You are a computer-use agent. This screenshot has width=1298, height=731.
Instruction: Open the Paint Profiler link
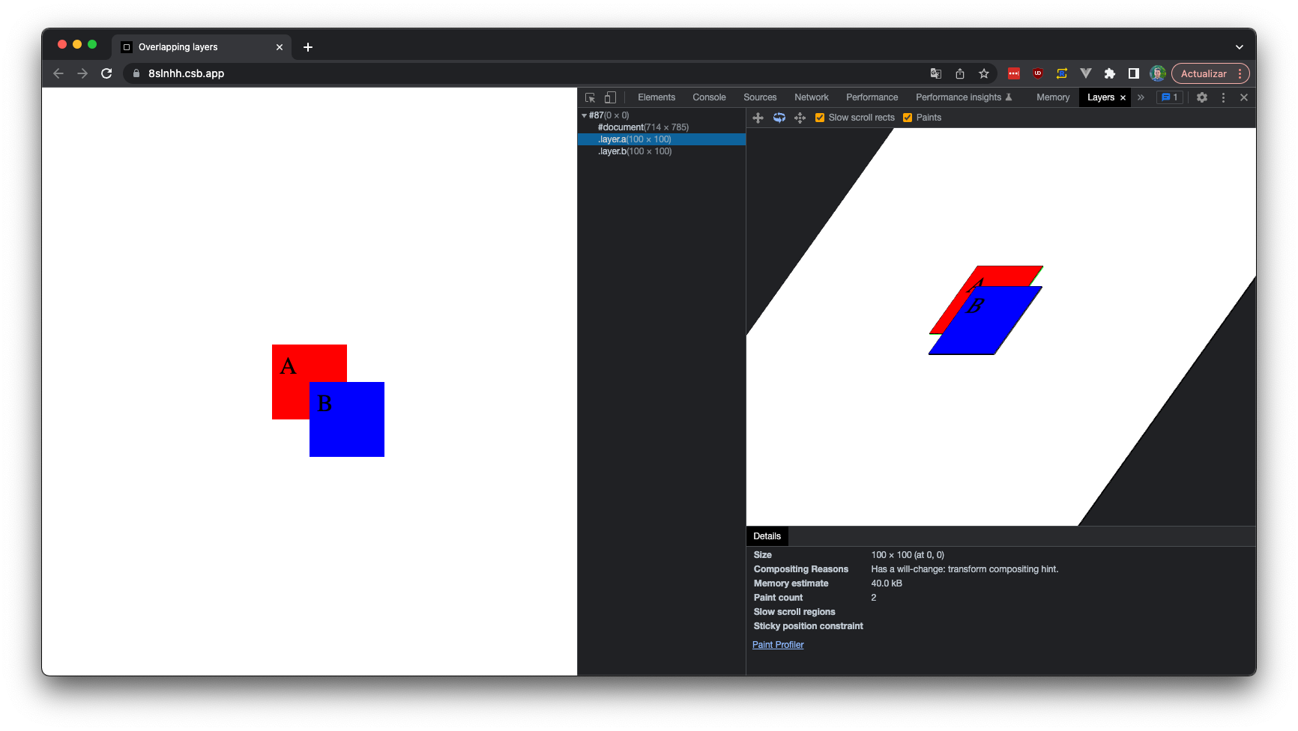[777, 645]
